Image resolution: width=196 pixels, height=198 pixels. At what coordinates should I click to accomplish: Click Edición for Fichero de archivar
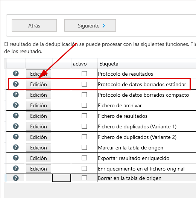click(x=39, y=105)
